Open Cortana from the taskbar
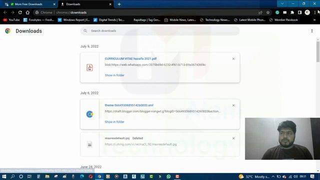The image size is (320, 180). [x=21, y=176]
